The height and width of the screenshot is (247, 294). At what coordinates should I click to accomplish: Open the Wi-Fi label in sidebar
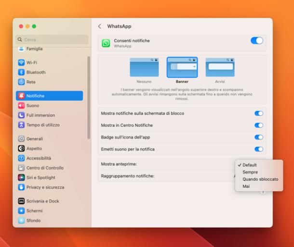[32, 62]
